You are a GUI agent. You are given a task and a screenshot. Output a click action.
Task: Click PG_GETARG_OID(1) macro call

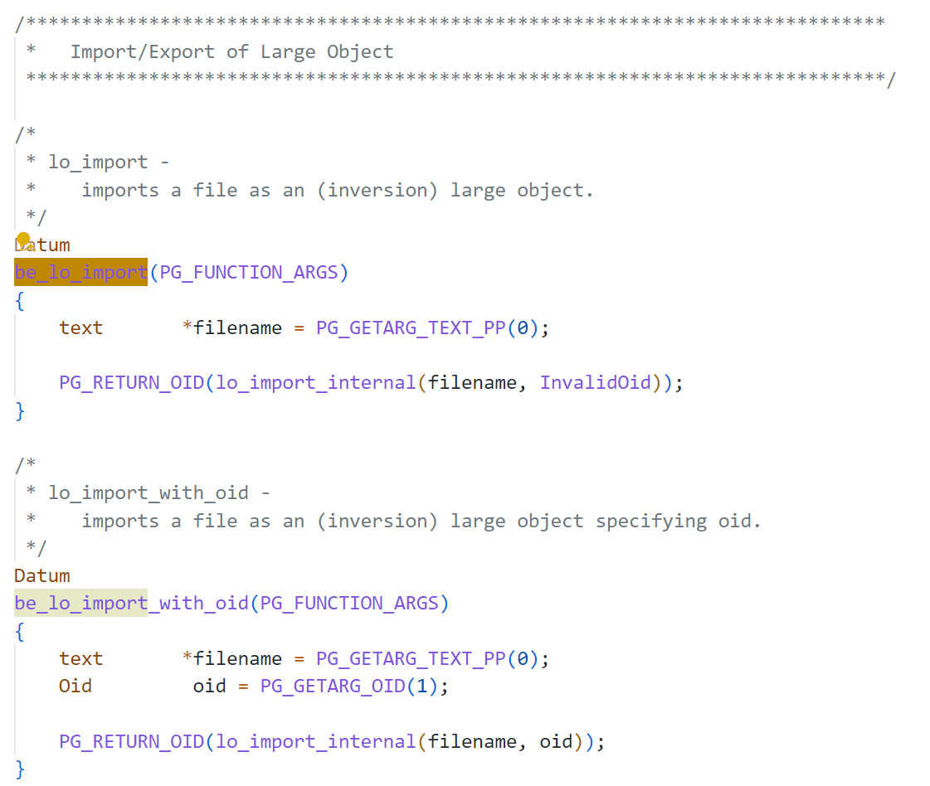point(348,686)
